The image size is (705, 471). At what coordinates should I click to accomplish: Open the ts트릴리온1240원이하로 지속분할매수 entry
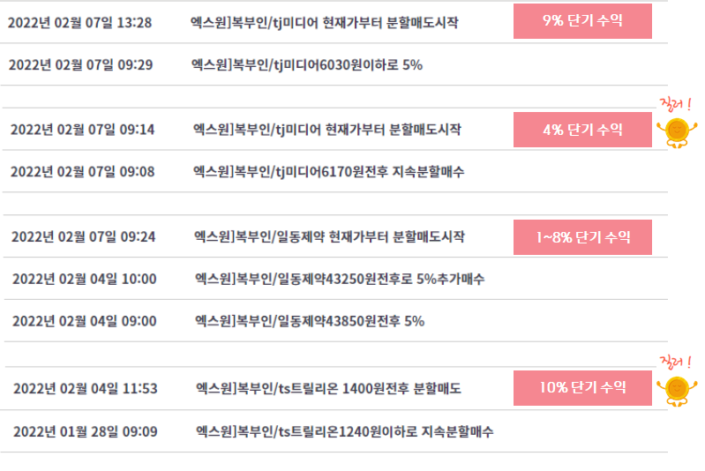point(344,432)
